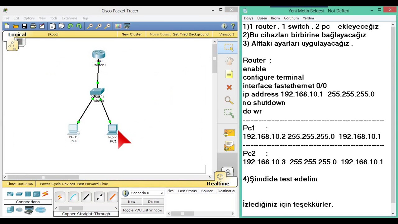Click Fast Forward Time
Image resolution: width=398 pixels, height=224 pixels.
[x=93, y=184]
